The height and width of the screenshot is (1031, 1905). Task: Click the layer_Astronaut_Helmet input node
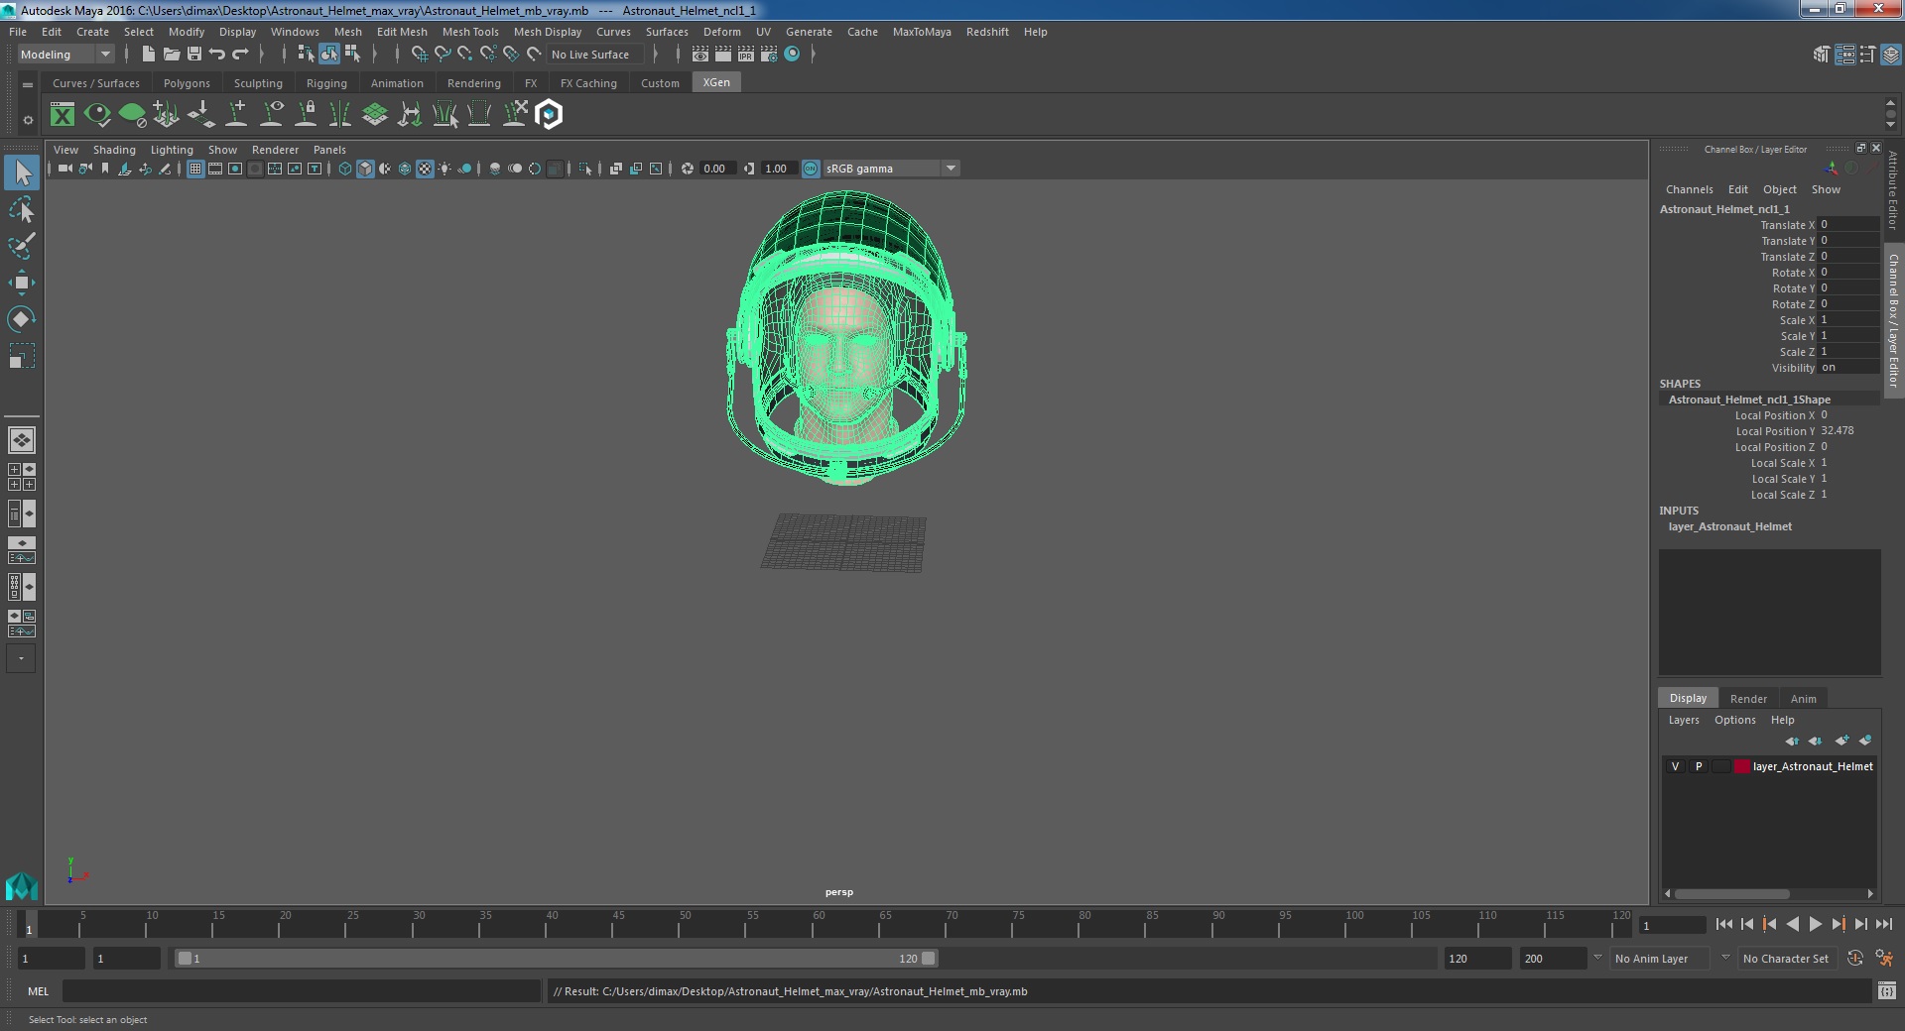tap(1729, 526)
